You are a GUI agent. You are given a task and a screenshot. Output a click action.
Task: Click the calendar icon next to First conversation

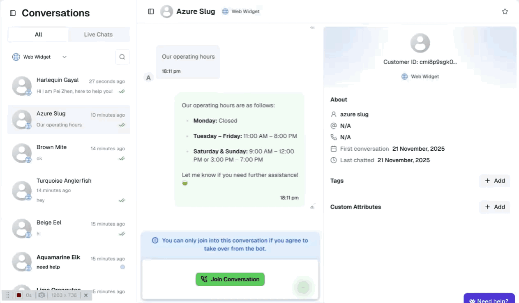pyautogui.click(x=333, y=149)
